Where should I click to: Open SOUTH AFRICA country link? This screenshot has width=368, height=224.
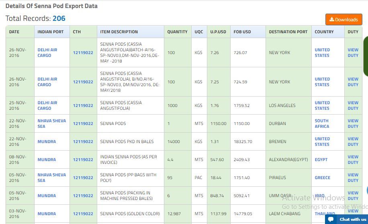[322, 123]
